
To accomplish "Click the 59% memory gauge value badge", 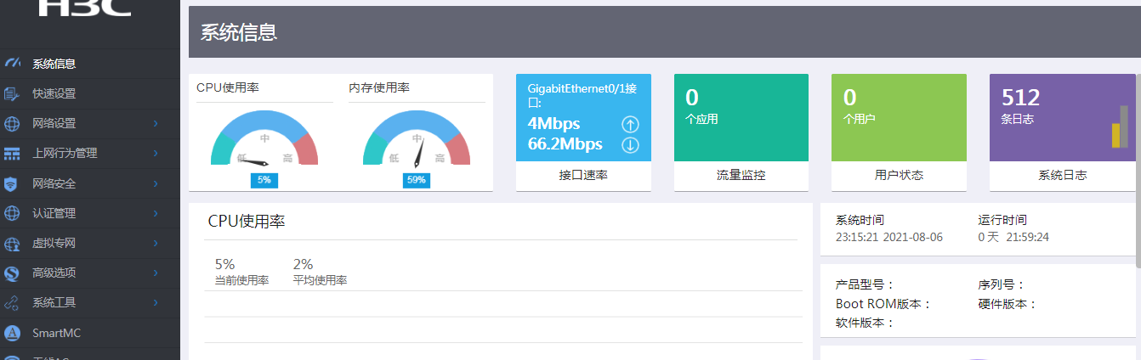I will [x=417, y=180].
